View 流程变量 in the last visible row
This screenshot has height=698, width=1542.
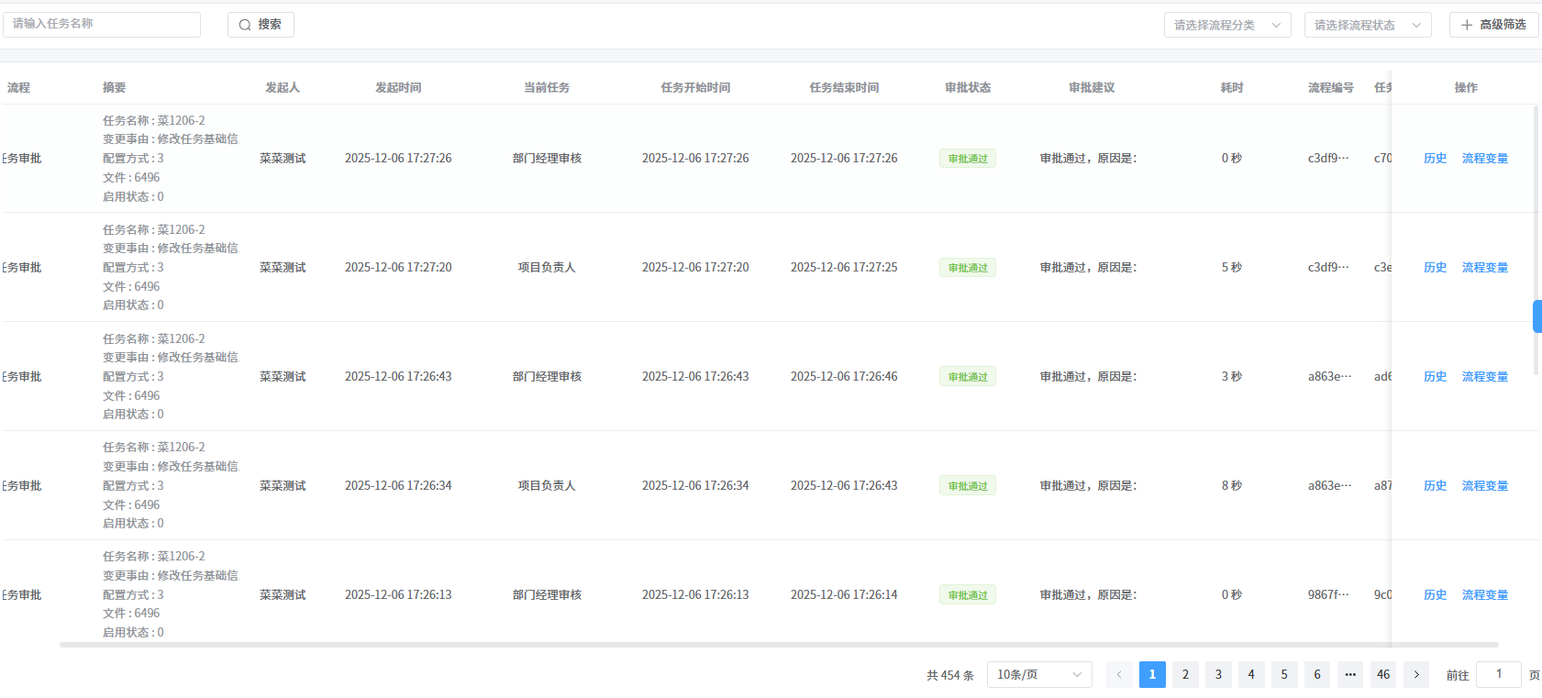pos(1484,595)
